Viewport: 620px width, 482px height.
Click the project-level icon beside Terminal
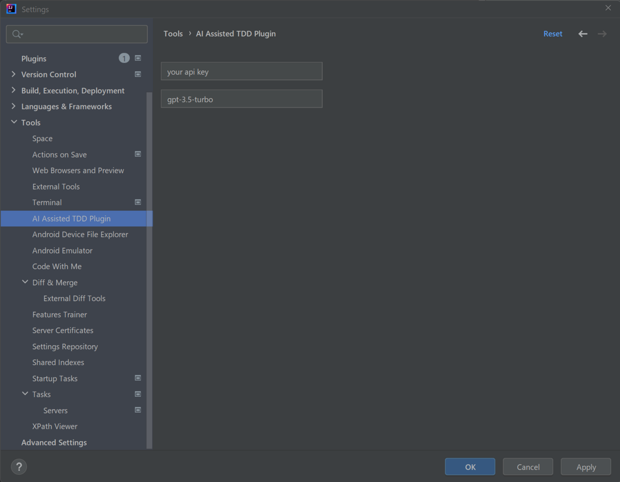pos(138,202)
